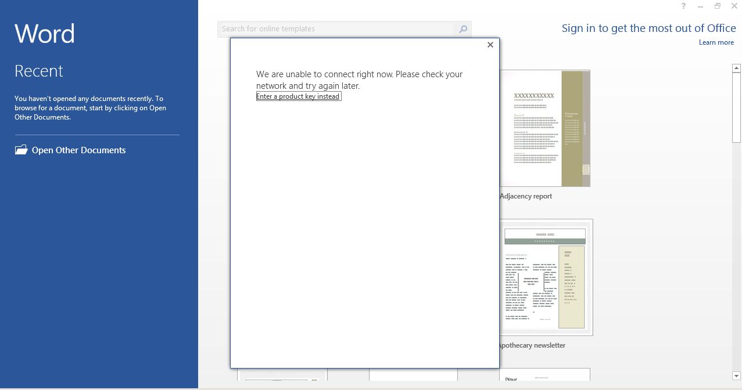This screenshot has height=390, width=742.
Task: Click the vertical scrollbar thumb of templates
Action: pyautogui.click(x=736, y=107)
